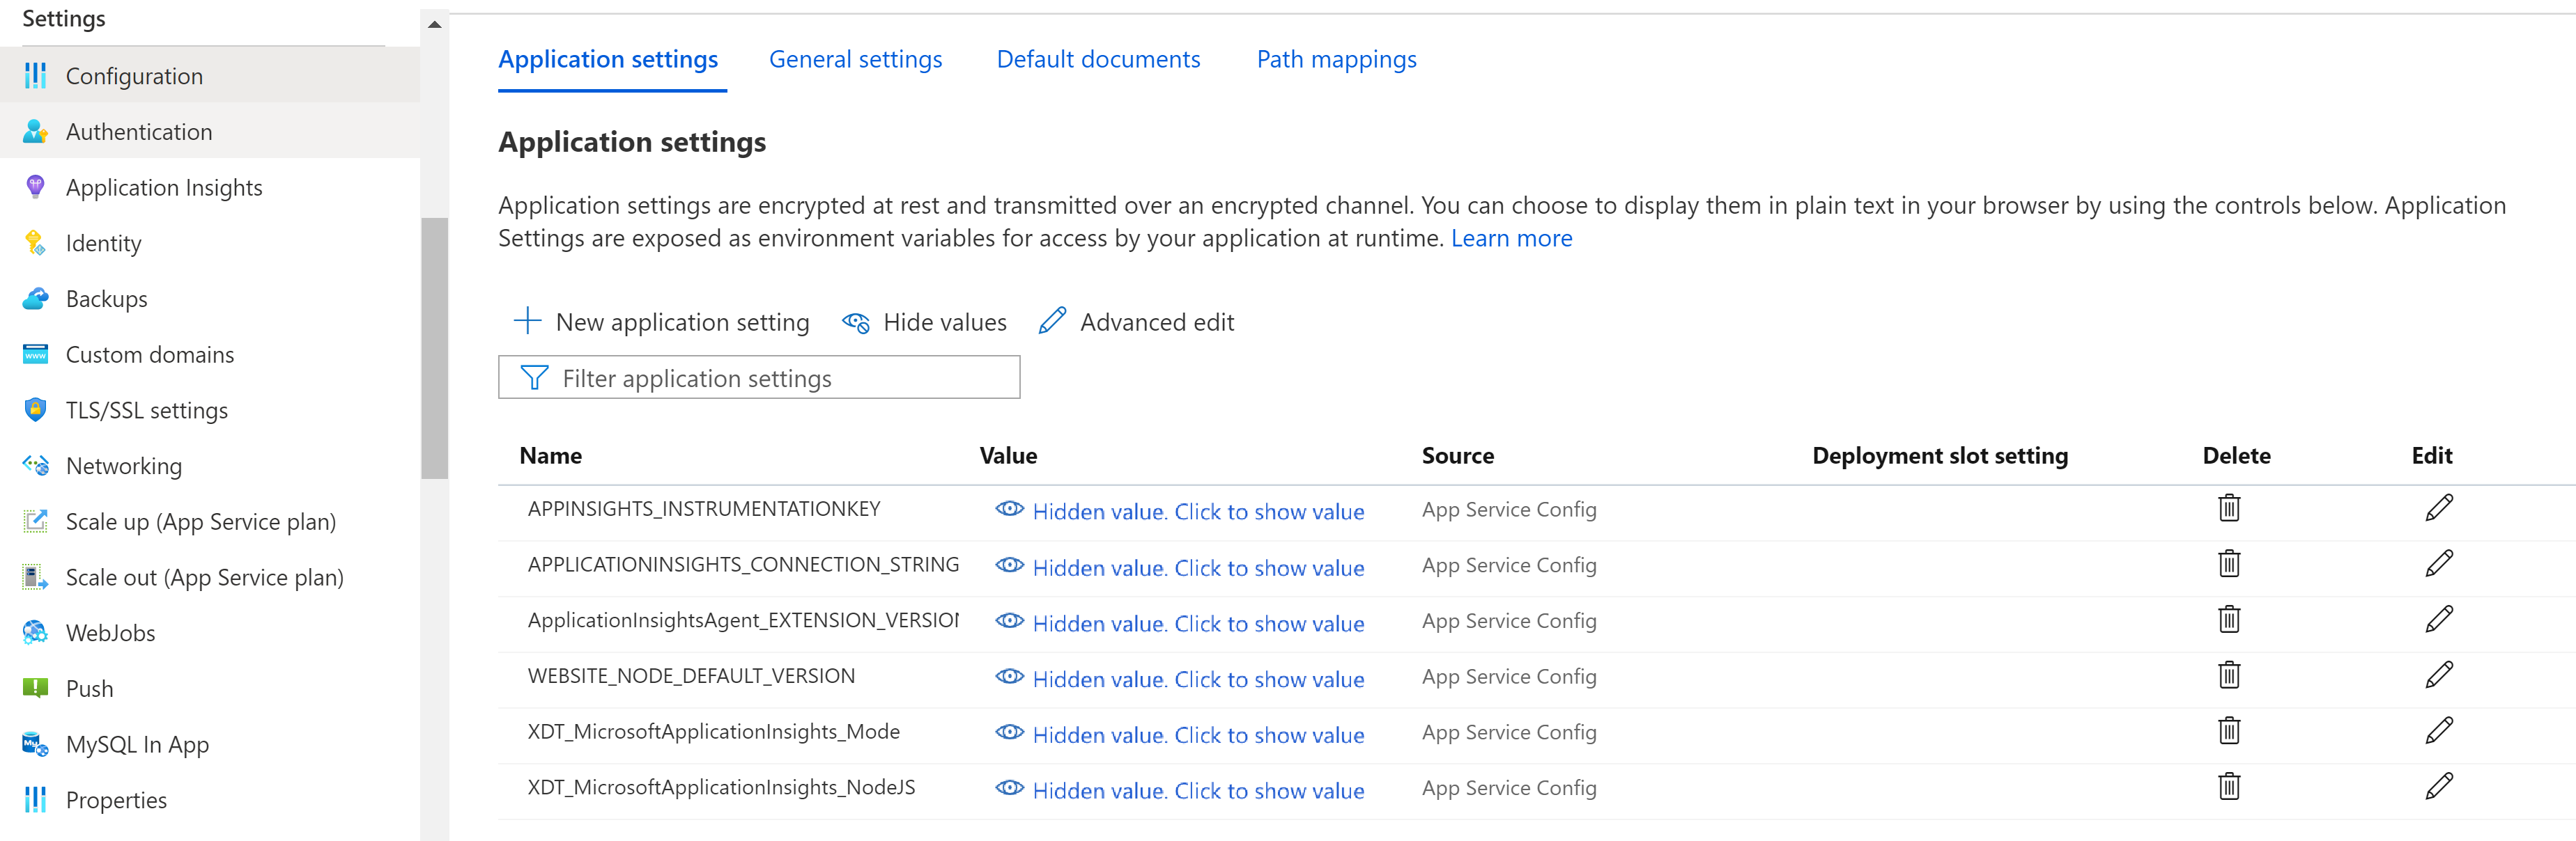
Task: Click the Scale up App Service plan icon
Action: (31, 521)
